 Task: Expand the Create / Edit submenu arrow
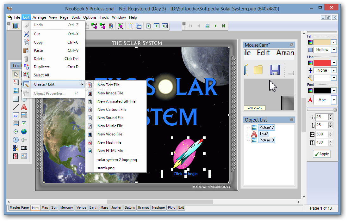click(82, 84)
